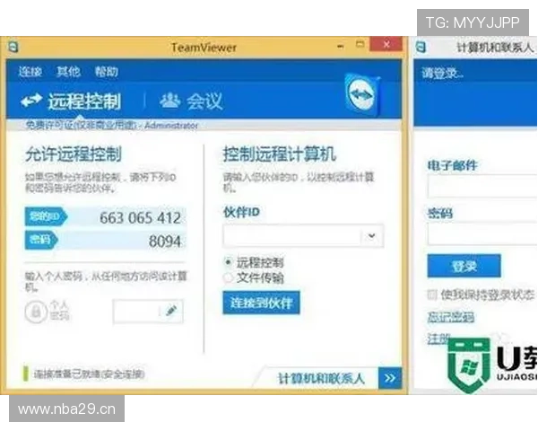Switch to the 会议 tab
Screen dimensions: 538x431
click(192, 101)
